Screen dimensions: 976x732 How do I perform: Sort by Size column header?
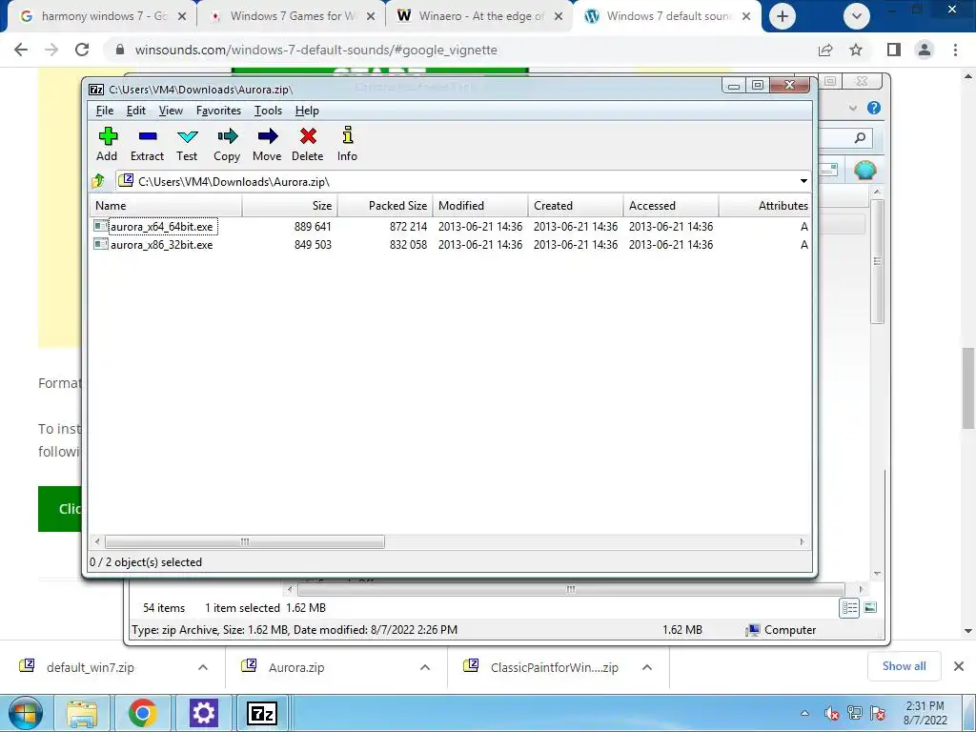(290, 206)
